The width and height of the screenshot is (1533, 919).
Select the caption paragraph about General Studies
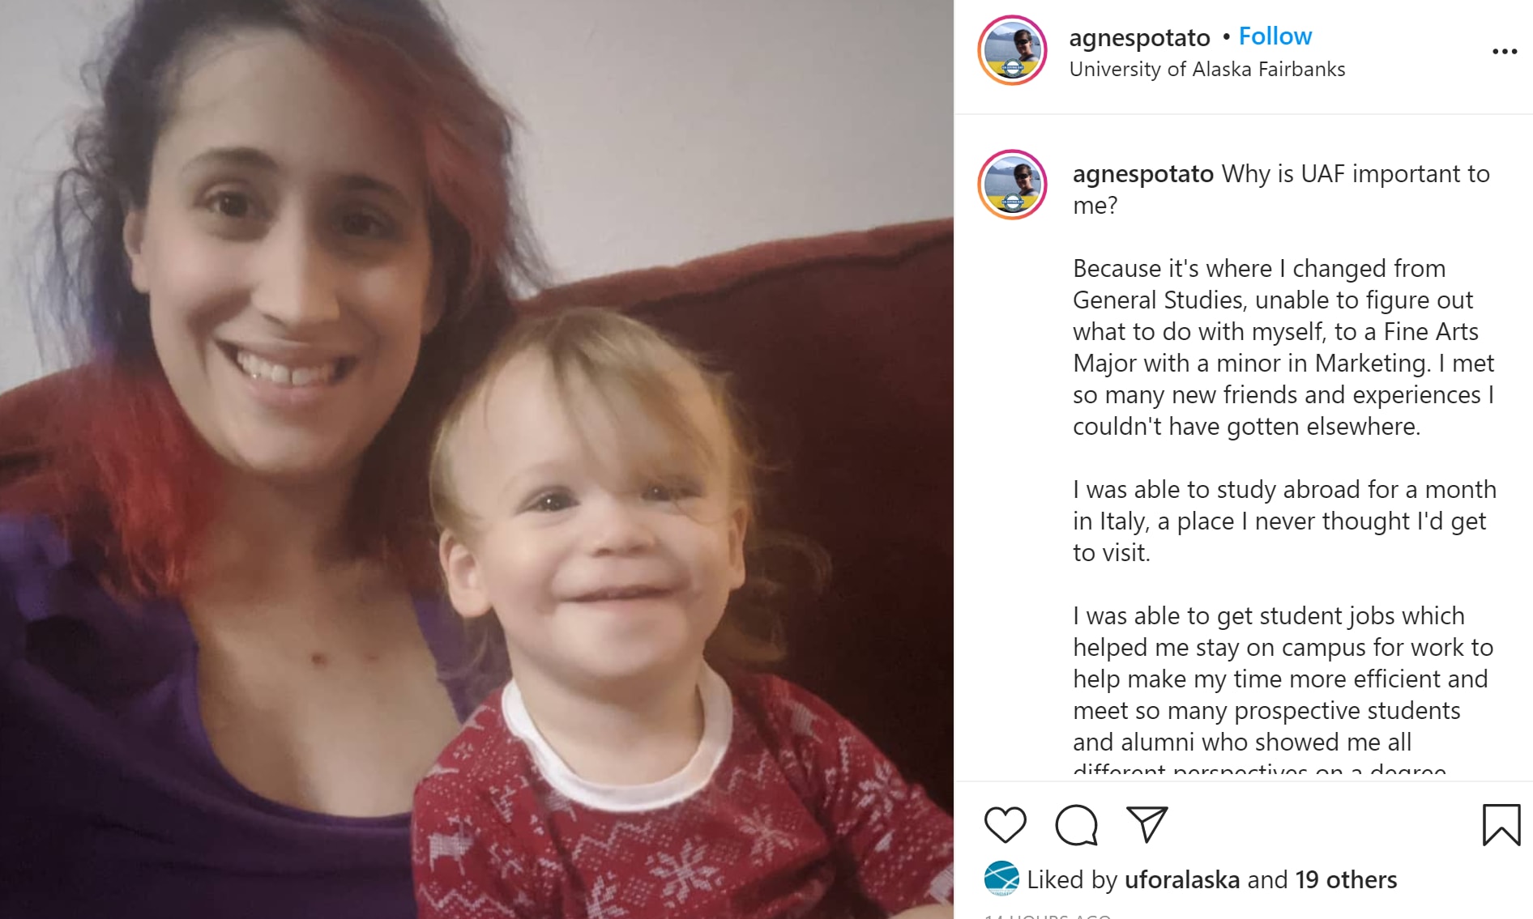[1283, 347]
